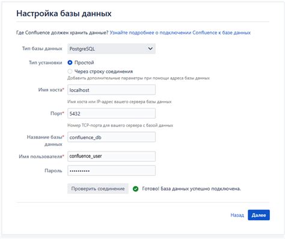The image size is (285, 239).
Task: Click the Тип установки label
Action: click(x=46, y=63)
